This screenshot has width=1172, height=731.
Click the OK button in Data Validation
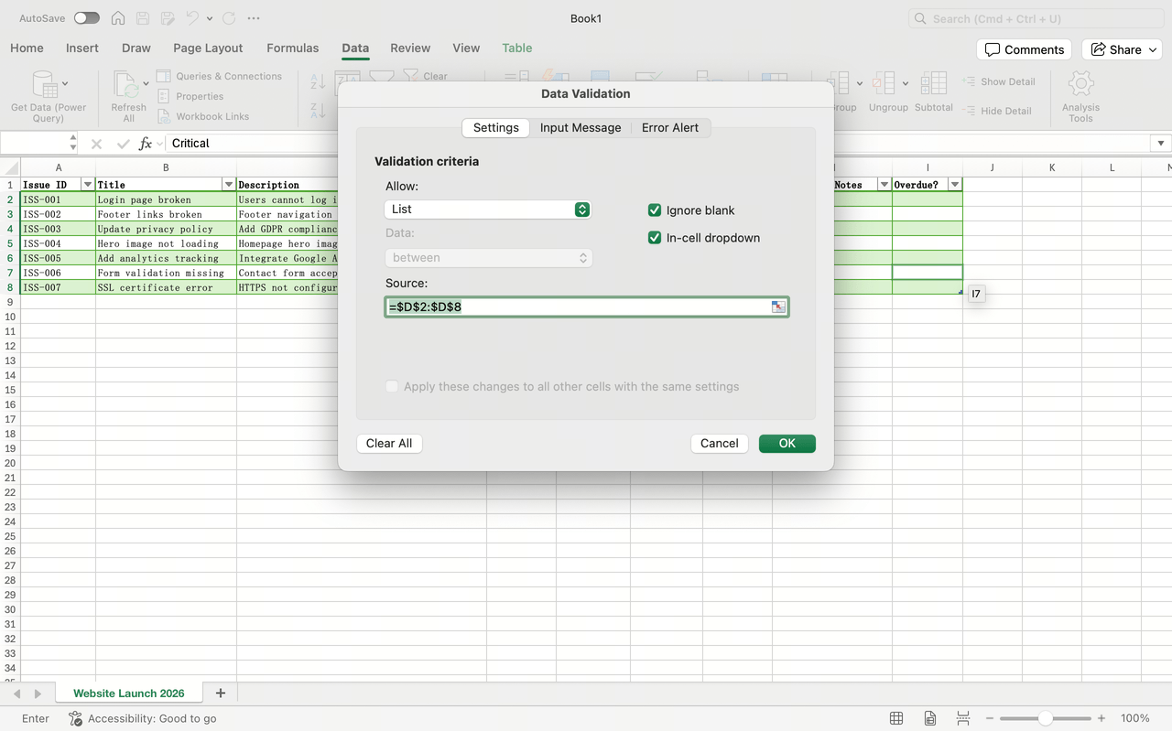coord(787,443)
